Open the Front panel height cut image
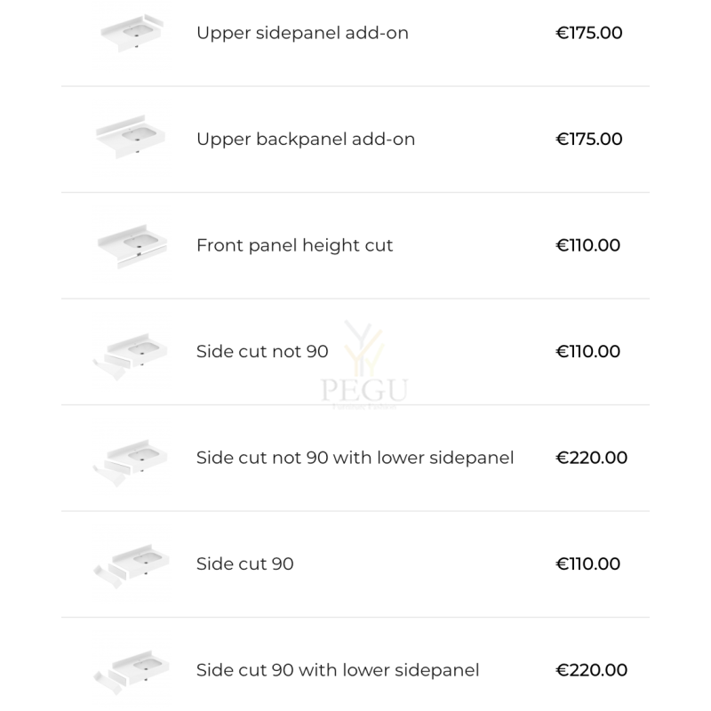 point(132,245)
